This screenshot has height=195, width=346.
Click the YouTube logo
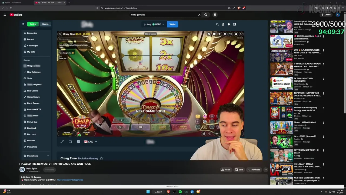(16, 15)
